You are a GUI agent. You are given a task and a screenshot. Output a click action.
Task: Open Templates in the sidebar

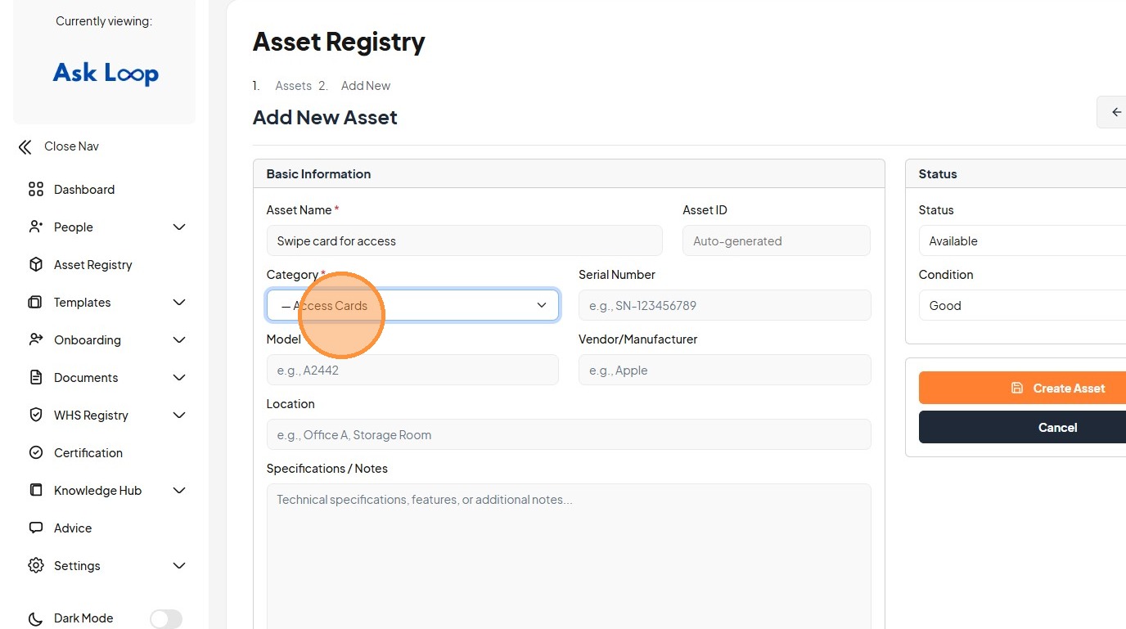pyautogui.click(x=82, y=303)
